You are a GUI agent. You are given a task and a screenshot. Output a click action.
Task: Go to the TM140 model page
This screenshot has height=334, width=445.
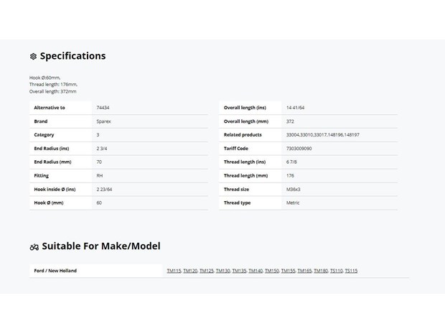pyautogui.click(x=256, y=271)
